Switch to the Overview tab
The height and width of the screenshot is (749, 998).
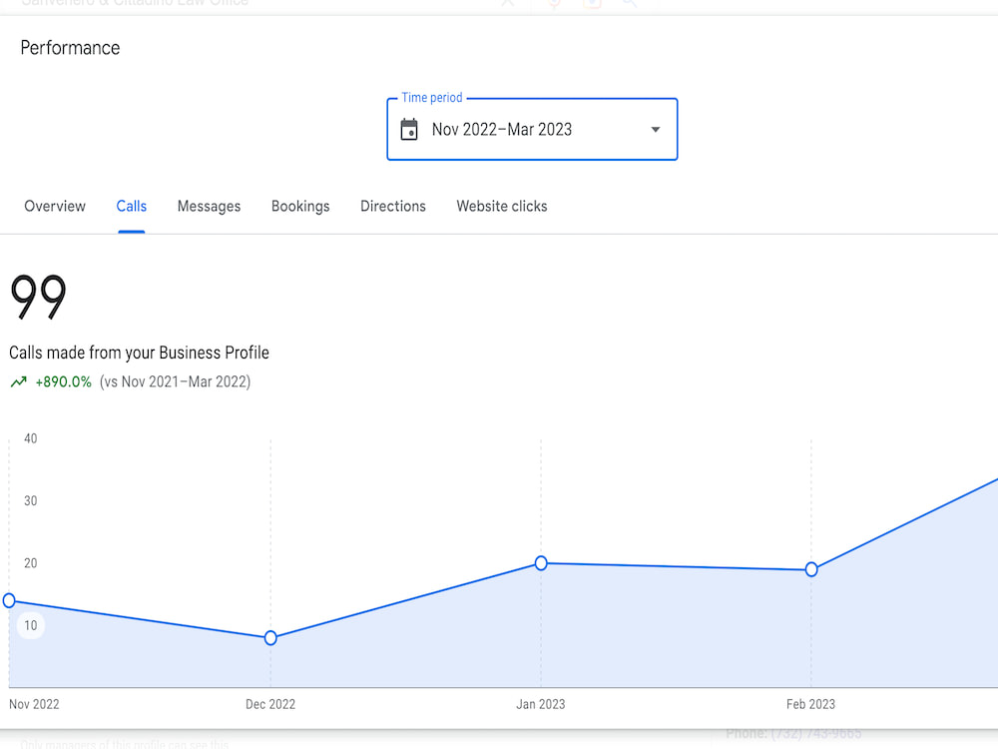click(x=55, y=207)
